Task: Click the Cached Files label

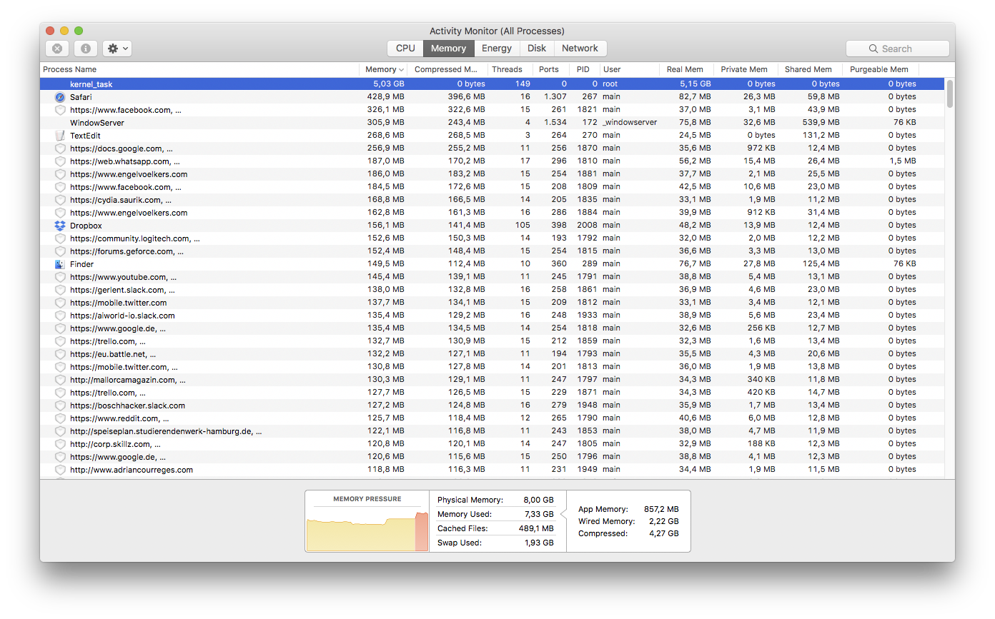Action: [462, 528]
